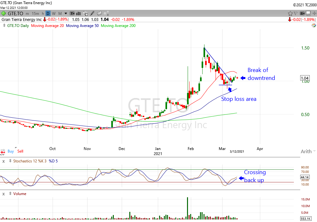Click the 1.06 high price value
This screenshot has width=317, height=222.
pyautogui.click(x=85, y=20)
